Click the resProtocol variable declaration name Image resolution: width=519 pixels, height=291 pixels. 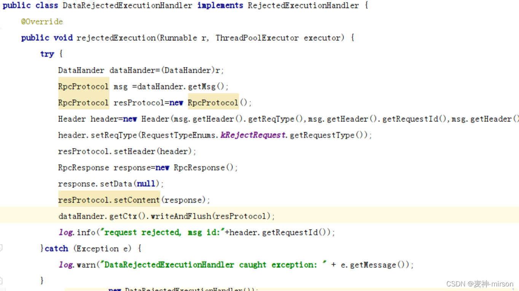(x=139, y=103)
